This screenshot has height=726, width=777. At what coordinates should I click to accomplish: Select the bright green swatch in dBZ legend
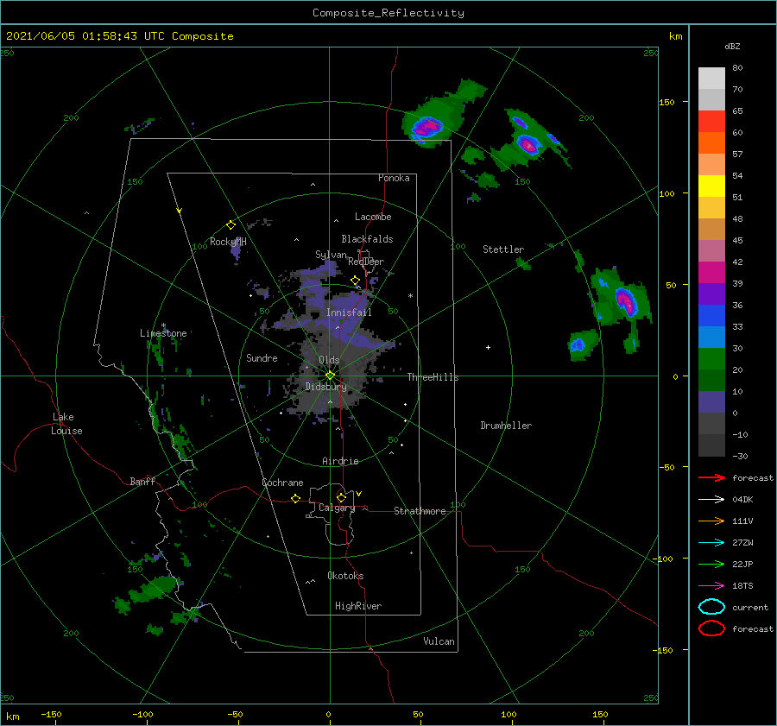pyautogui.click(x=711, y=358)
